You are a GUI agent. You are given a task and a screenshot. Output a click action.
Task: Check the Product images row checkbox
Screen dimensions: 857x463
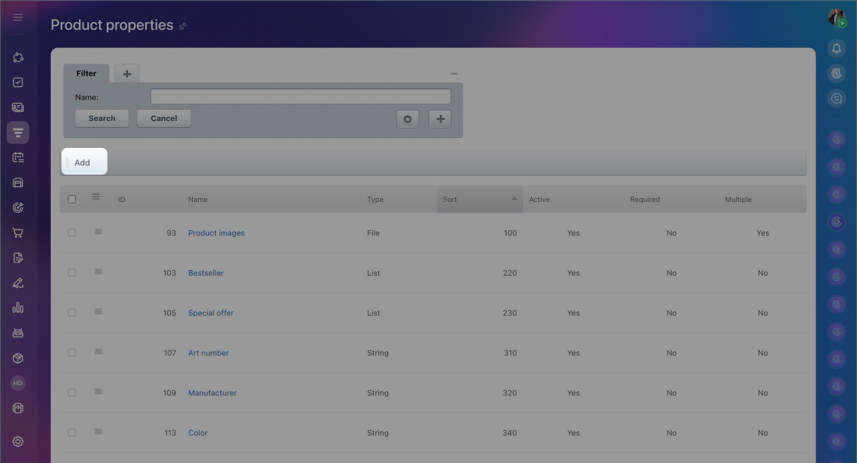tap(72, 233)
